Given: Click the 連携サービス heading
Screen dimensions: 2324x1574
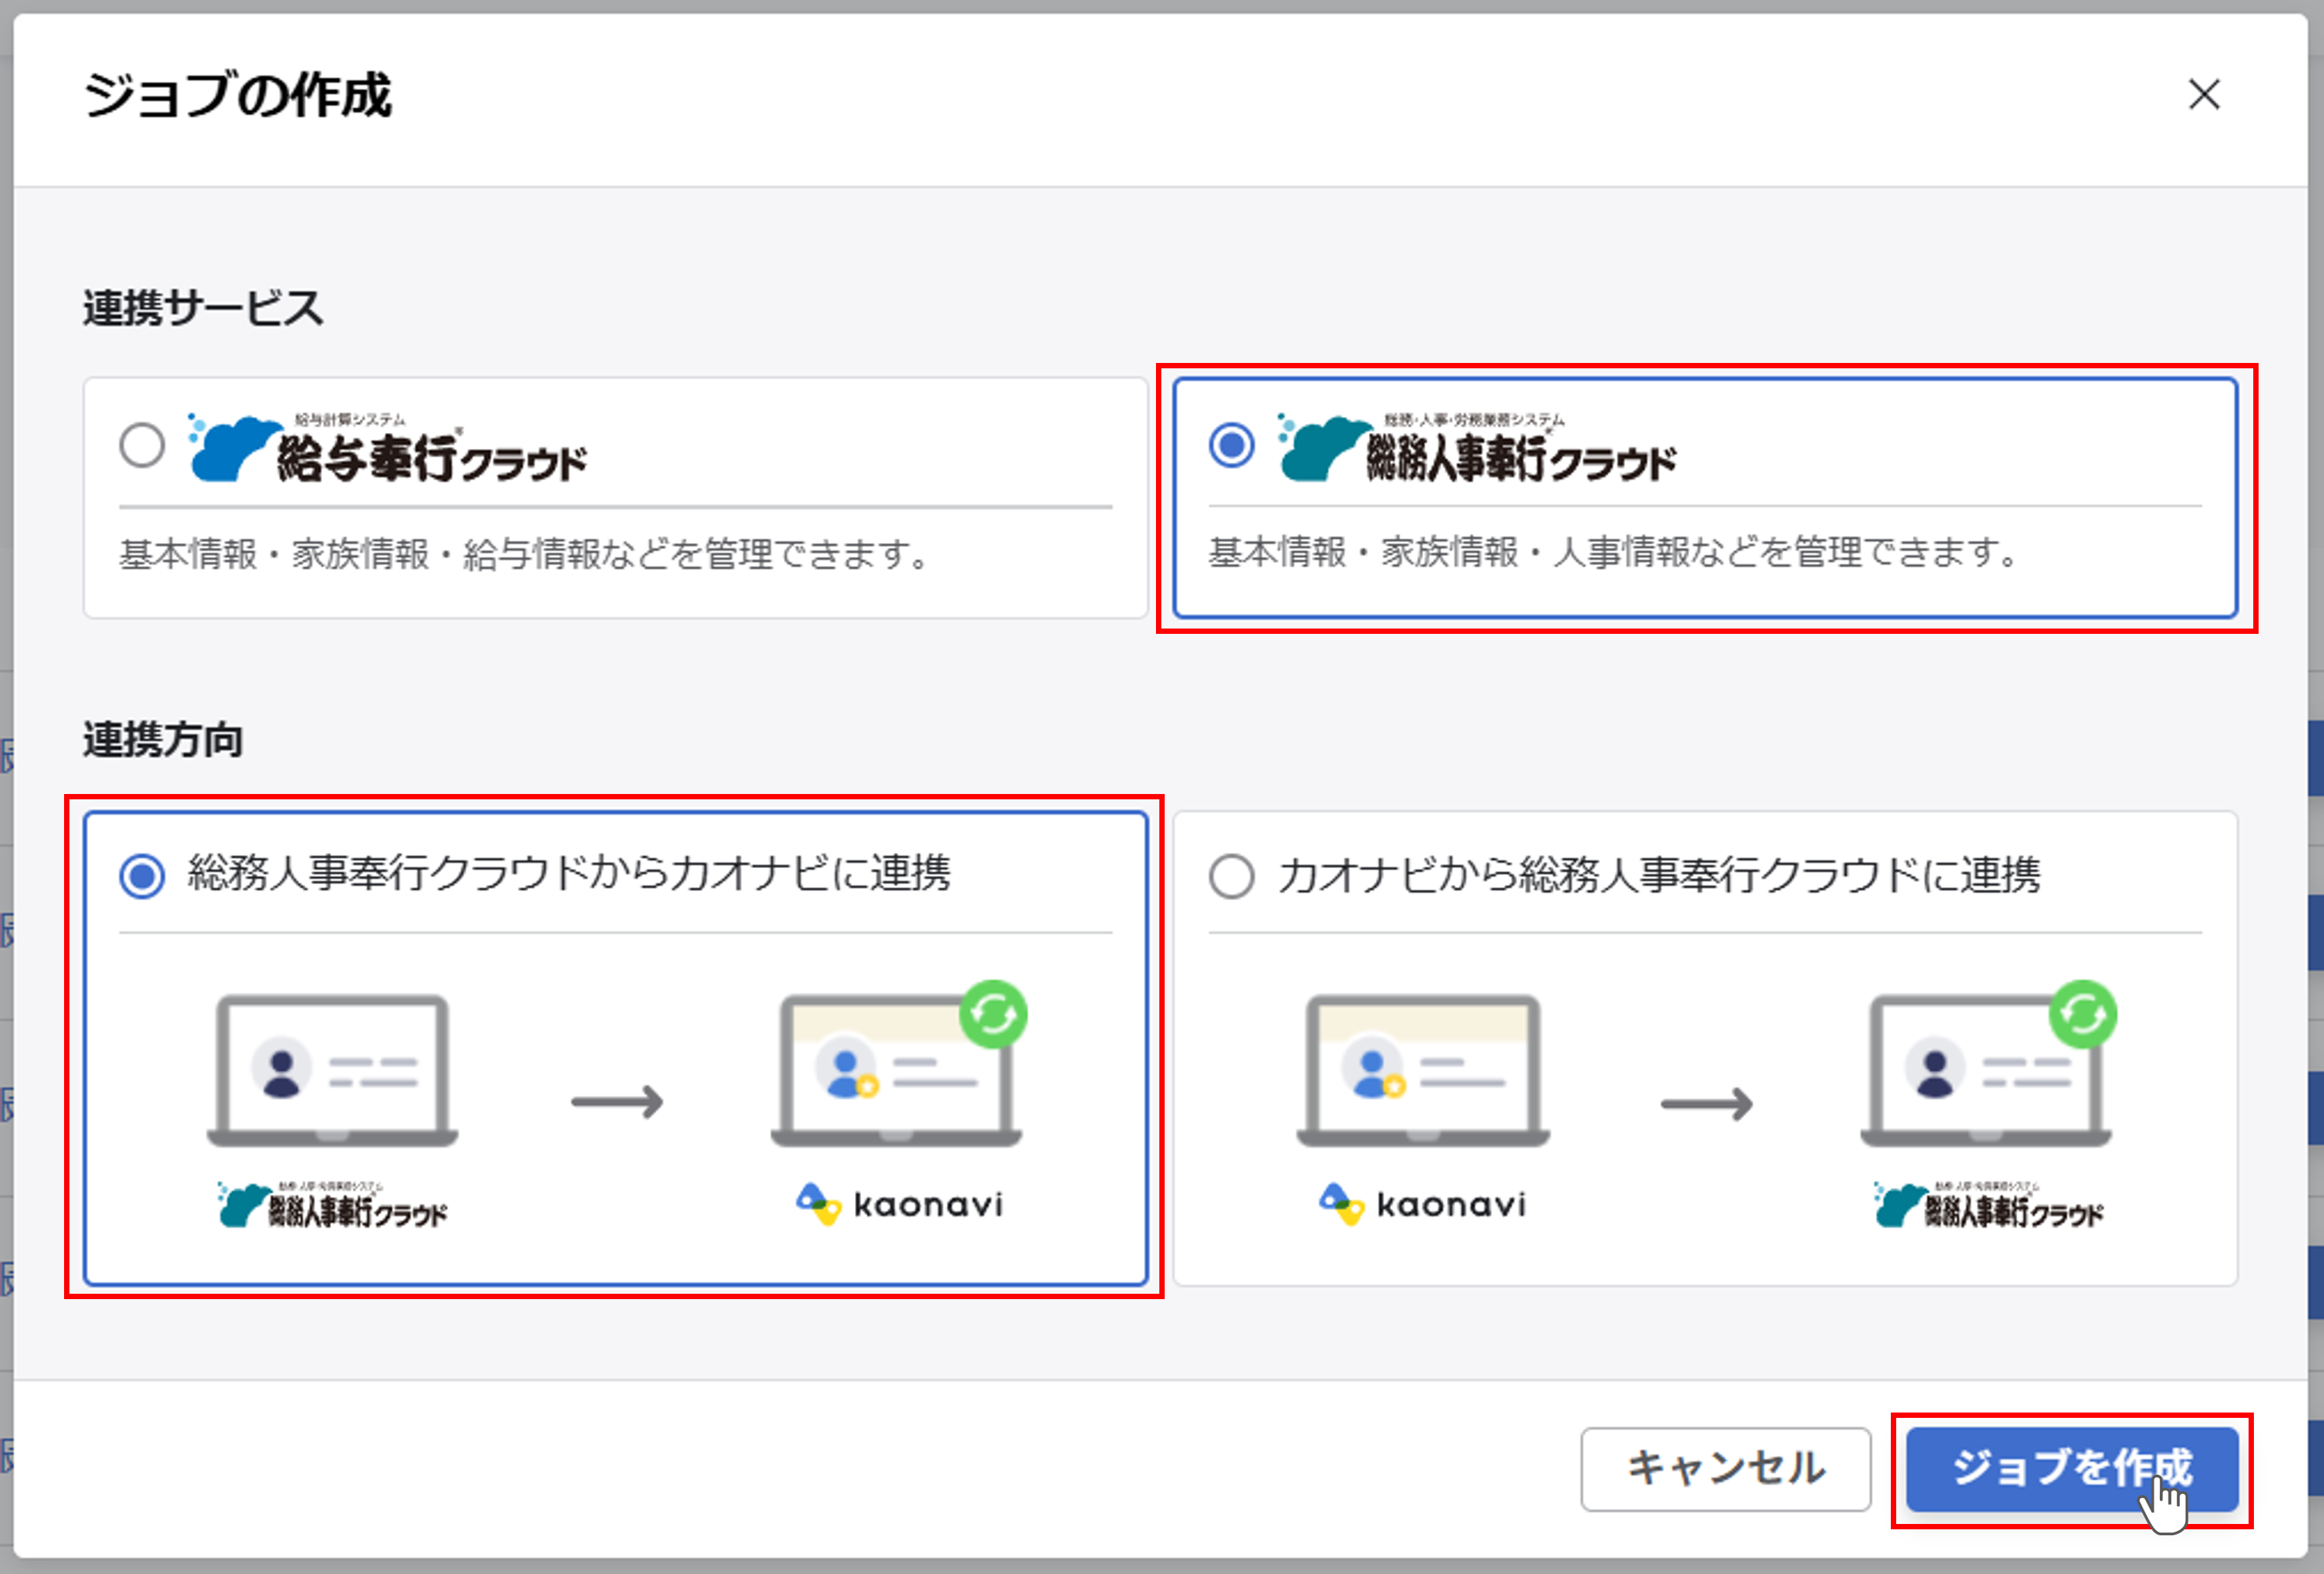Looking at the screenshot, I should [203, 308].
